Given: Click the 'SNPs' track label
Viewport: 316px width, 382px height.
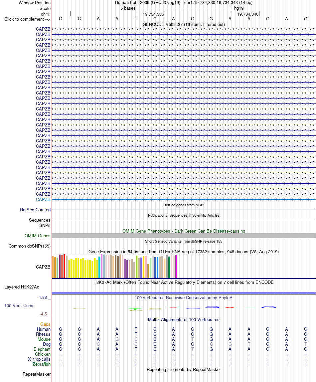Looking at the screenshot, I should [45, 225].
